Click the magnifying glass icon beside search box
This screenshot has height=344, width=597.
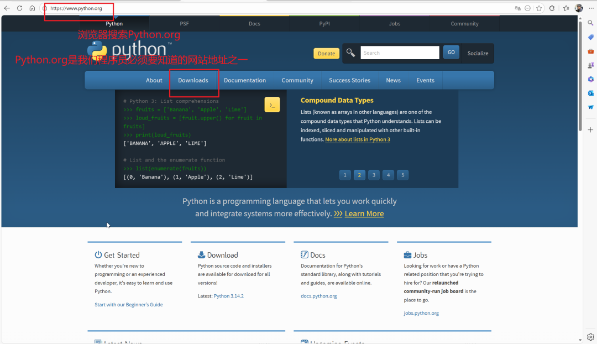pos(350,53)
